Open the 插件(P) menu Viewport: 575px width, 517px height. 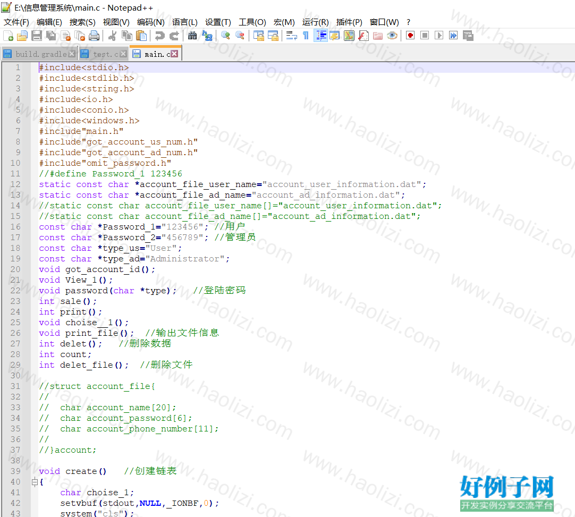pyautogui.click(x=349, y=22)
